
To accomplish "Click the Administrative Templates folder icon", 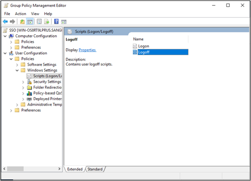I will (23, 104).
